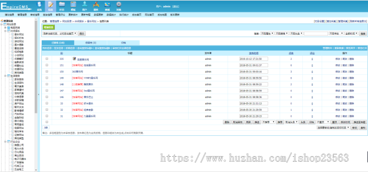
Task: Click the page icon beside 娱乐时尚
Action: point(13,38)
